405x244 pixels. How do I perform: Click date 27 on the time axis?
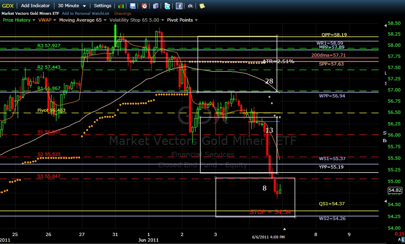click(82, 234)
